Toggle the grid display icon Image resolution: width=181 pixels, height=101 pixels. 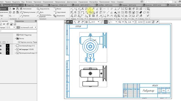86,22
